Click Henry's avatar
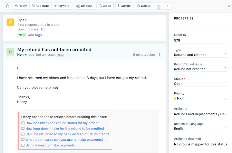Viewport: 232px width, 153px height. point(10,52)
